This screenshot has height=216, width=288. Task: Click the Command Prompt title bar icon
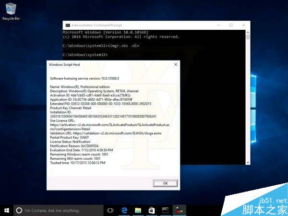68,25
